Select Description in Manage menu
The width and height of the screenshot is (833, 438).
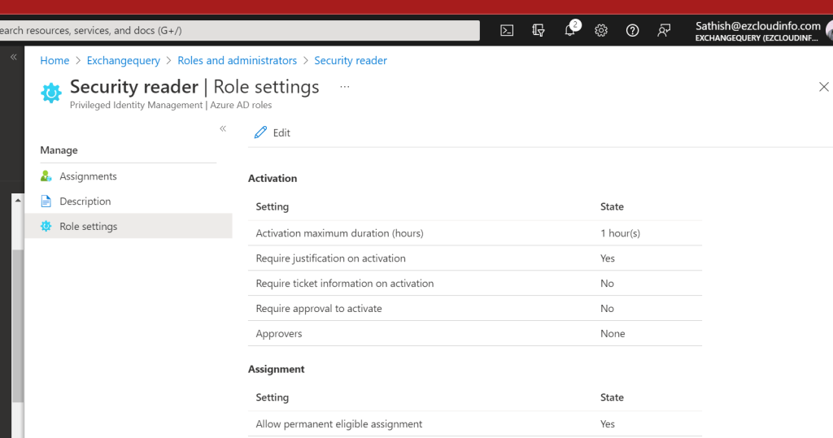(x=85, y=202)
